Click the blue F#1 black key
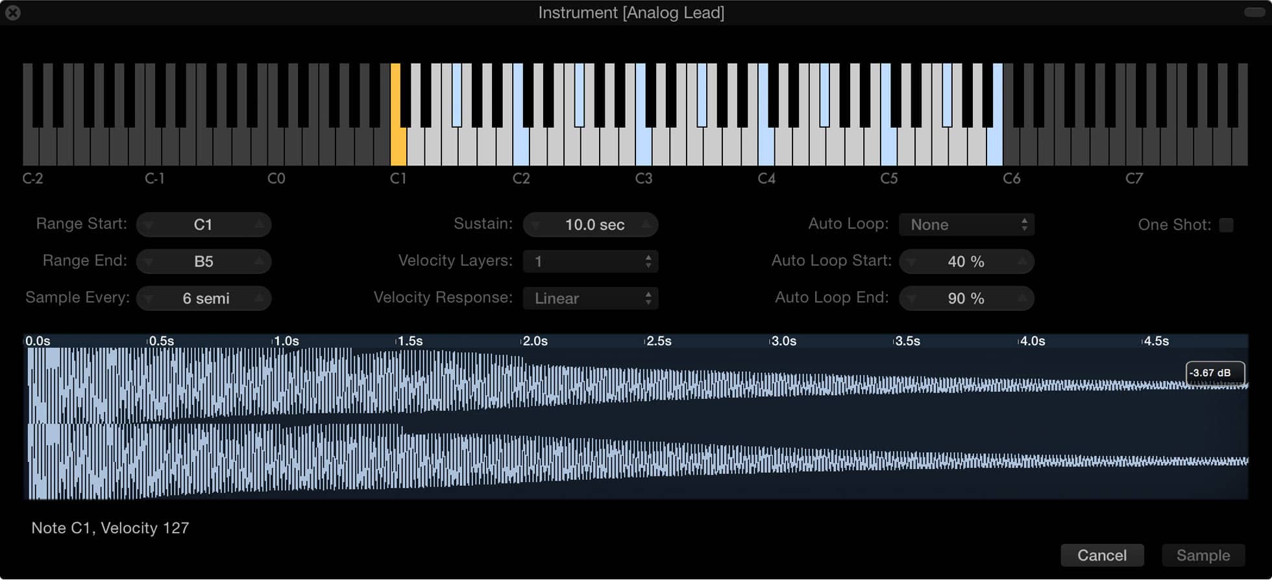Screen dimensions: 1272x580 (457, 95)
